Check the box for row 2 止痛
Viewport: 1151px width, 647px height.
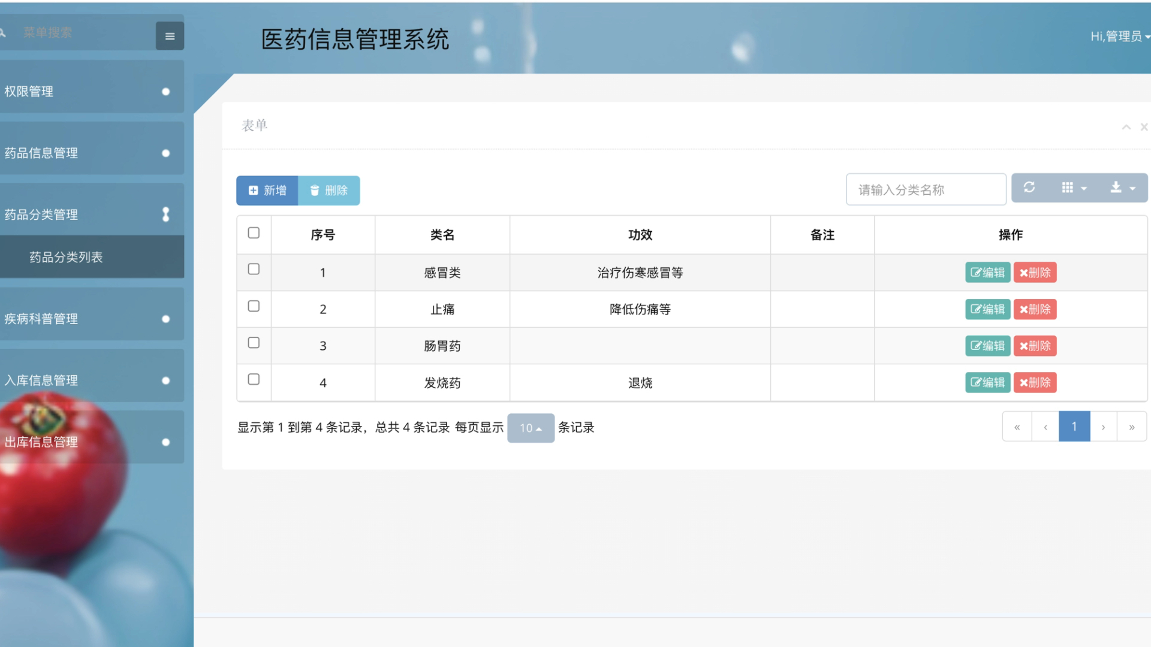pyautogui.click(x=254, y=306)
